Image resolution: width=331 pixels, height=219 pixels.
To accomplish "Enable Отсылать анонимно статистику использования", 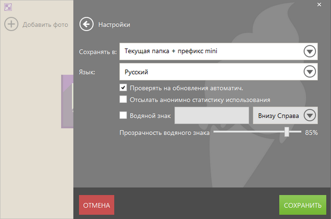I will click(123, 100).
